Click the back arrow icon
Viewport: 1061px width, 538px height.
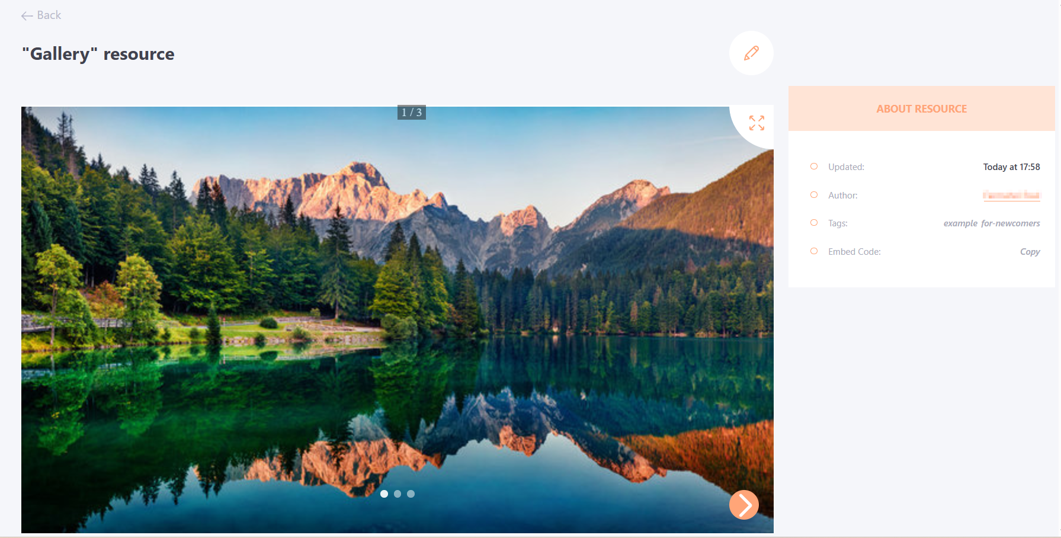27,16
